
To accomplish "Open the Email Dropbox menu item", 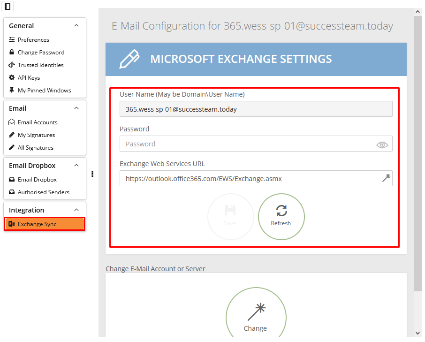I will coord(37,179).
